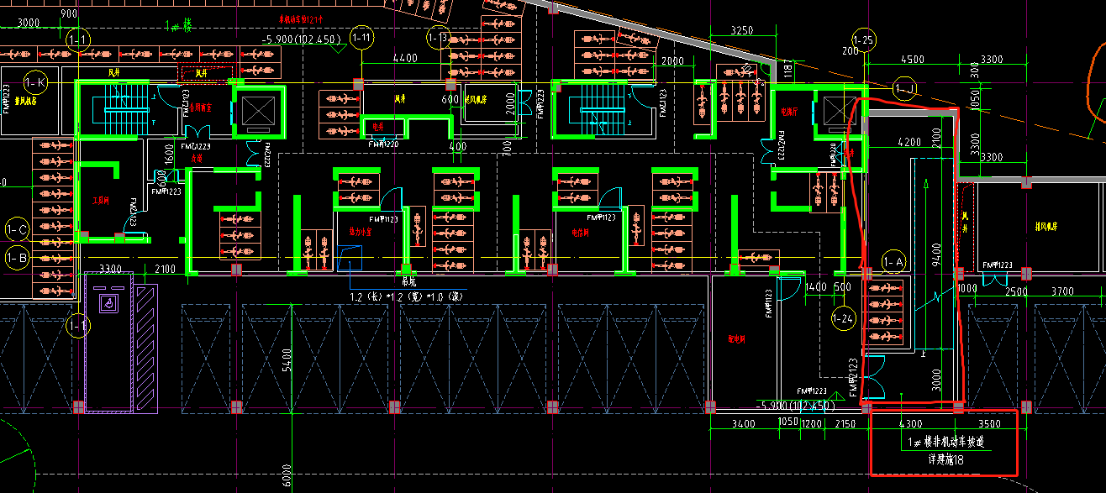Click the reference note 详建施18

(x=945, y=459)
